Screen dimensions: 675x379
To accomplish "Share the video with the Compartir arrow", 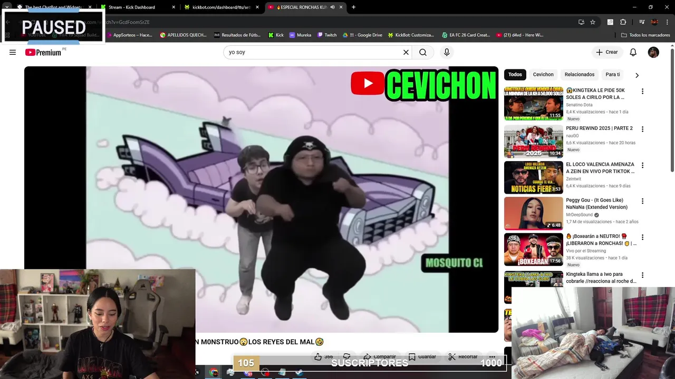I will (x=368, y=356).
